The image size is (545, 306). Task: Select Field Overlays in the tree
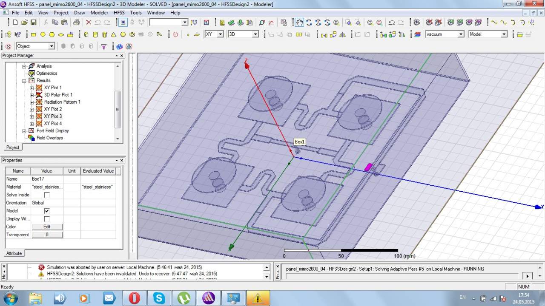[49, 138]
